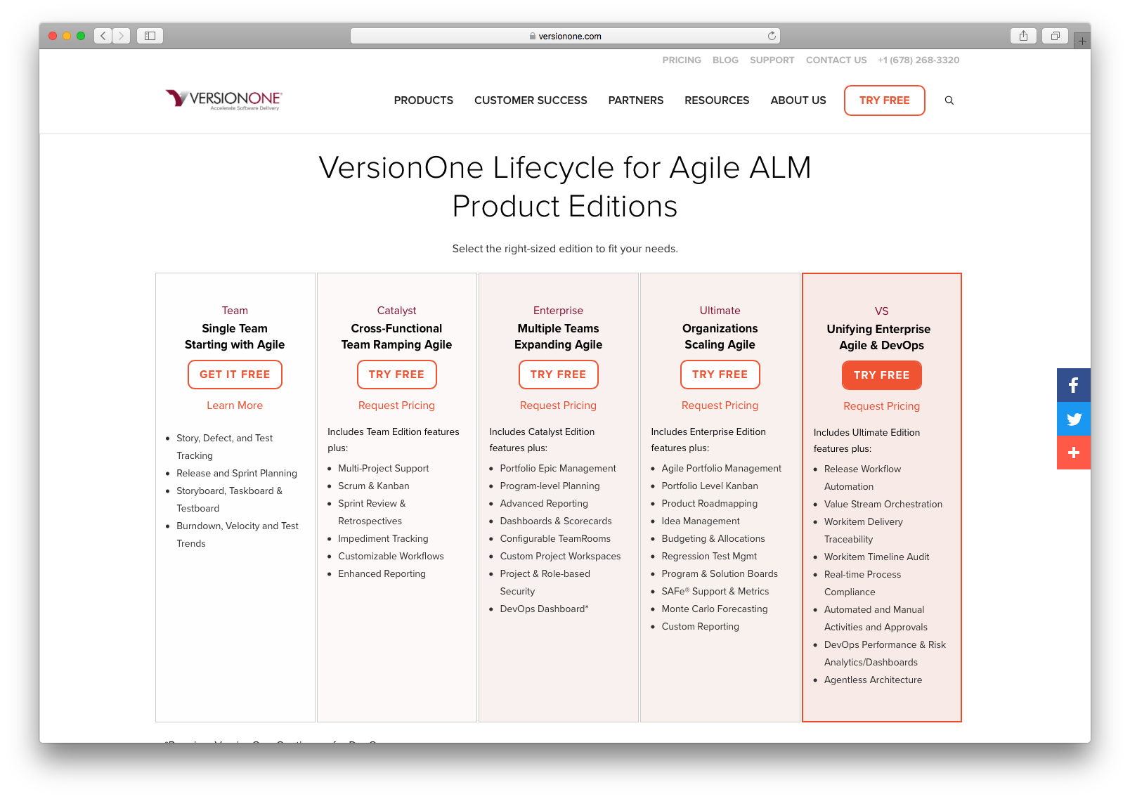The height and width of the screenshot is (799, 1130).
Task: Click Try Free for Ultimate edition
Action: tap(720, 375)
